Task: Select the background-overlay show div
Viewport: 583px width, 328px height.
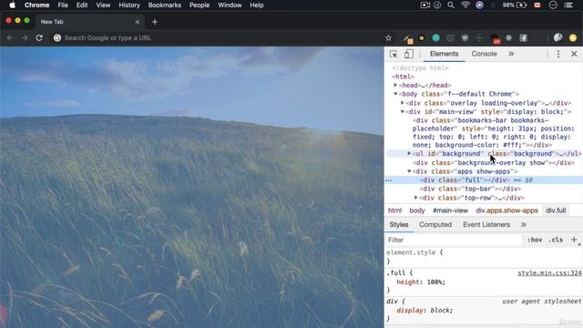Action: tap(494, 162)
